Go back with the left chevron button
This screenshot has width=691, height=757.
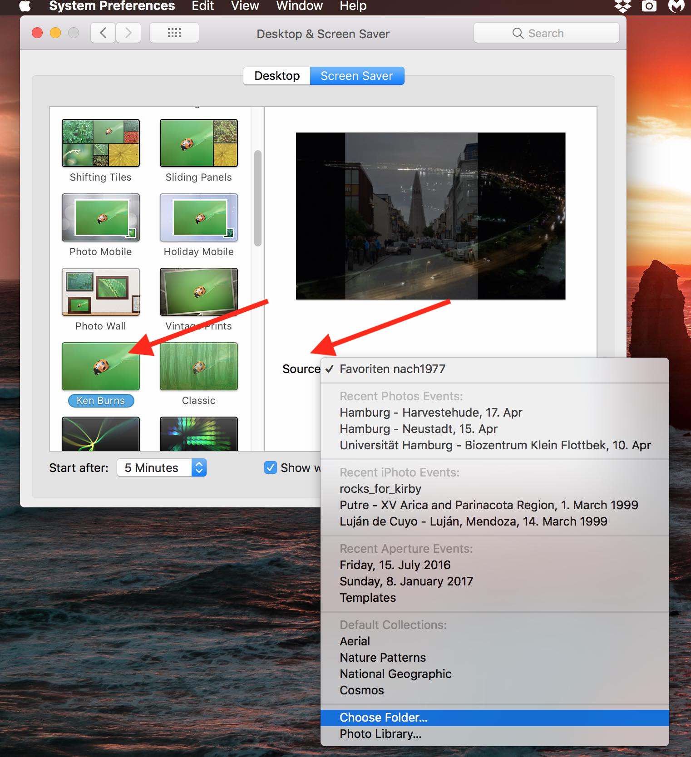(x=103, y=33)
